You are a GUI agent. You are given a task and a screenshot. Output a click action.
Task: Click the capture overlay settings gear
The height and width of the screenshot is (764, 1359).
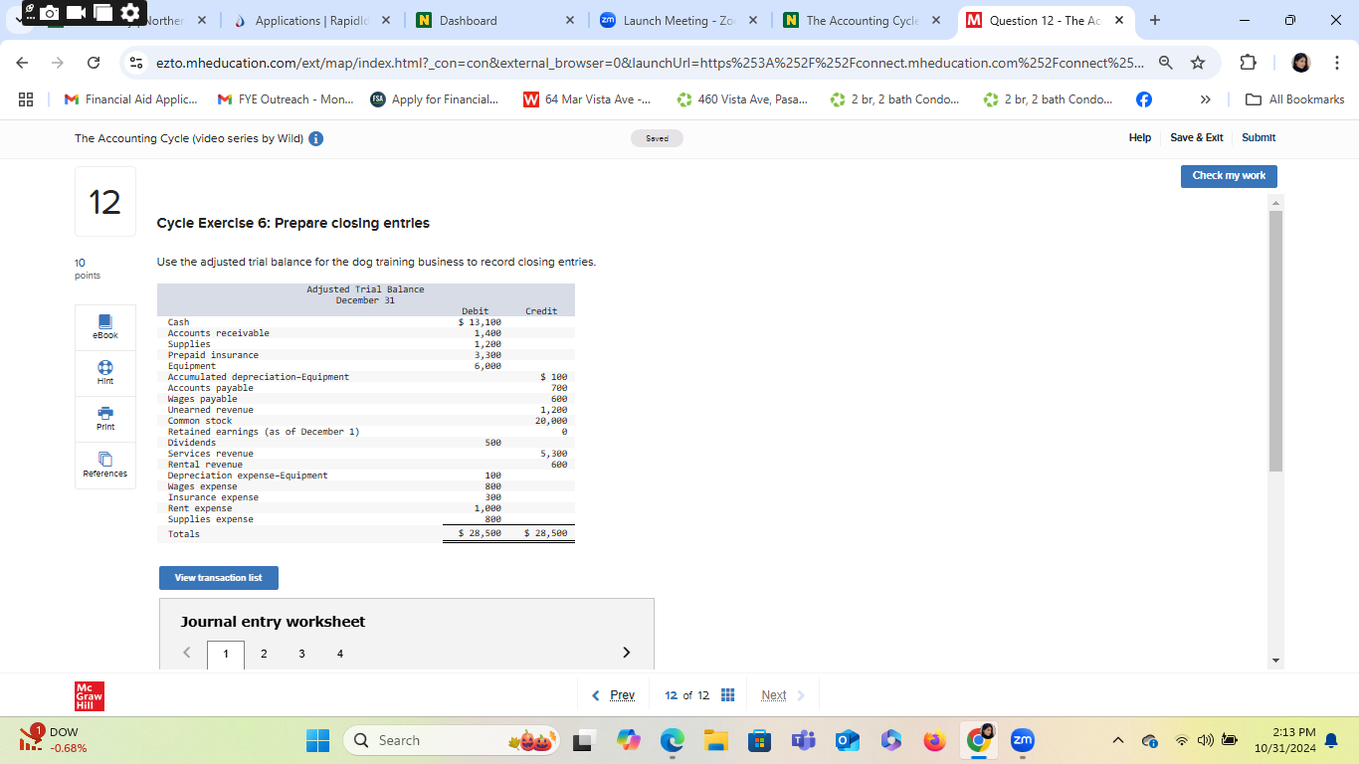[129, 13]
